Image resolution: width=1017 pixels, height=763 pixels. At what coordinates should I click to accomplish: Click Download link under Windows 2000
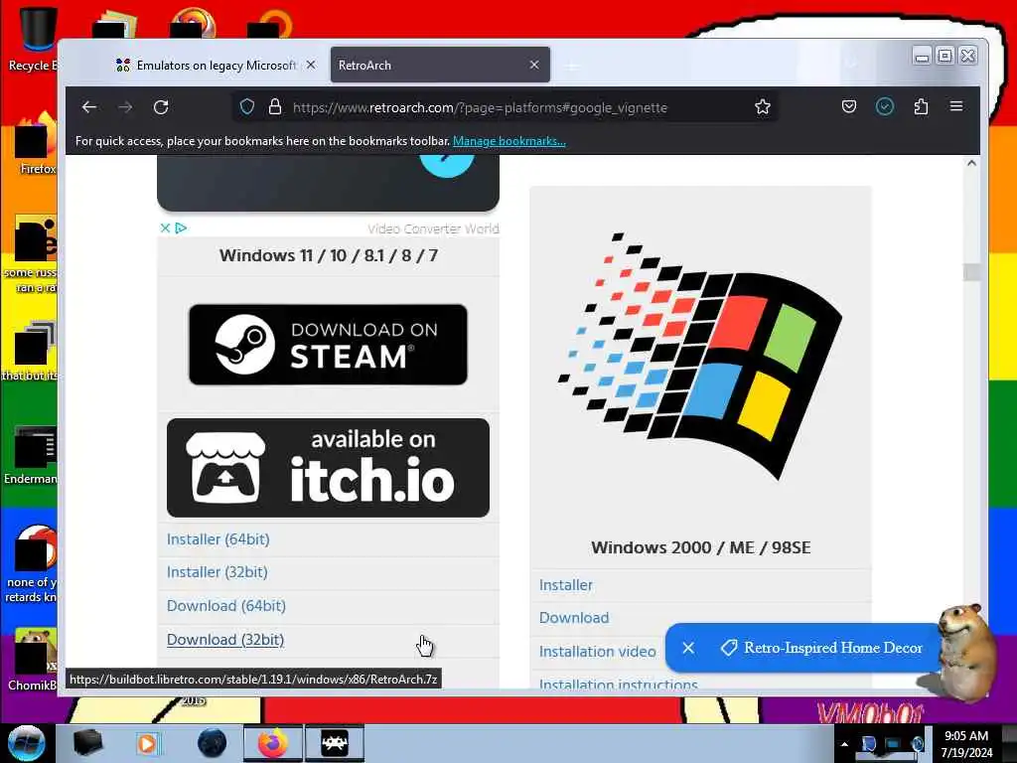pyautogui.click(x=574, y=618)
